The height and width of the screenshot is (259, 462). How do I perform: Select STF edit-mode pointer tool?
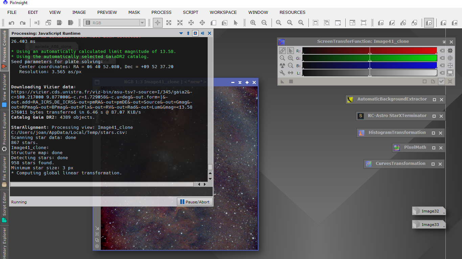coord(291,51)
